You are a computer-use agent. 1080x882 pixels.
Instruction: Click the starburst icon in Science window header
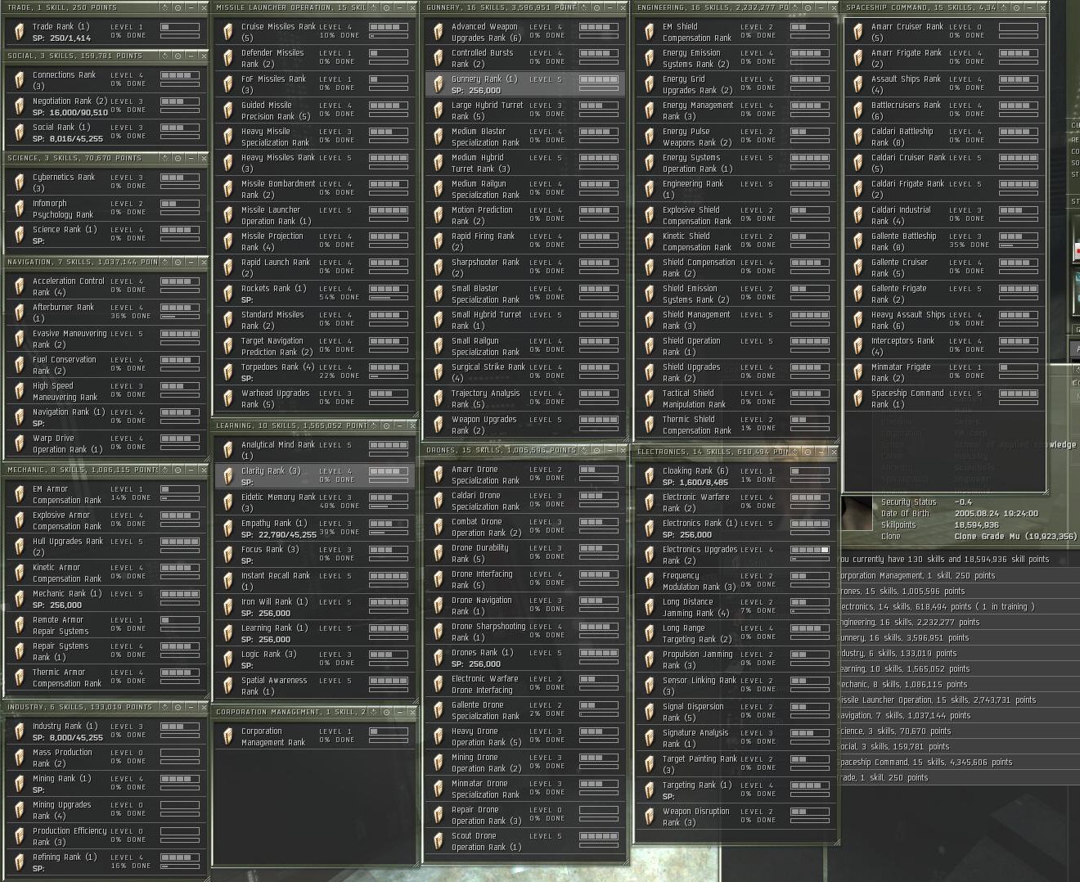point(164,158)
